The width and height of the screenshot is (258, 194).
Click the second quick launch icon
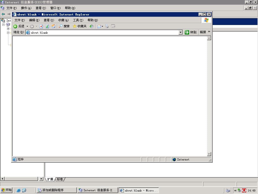24,190
